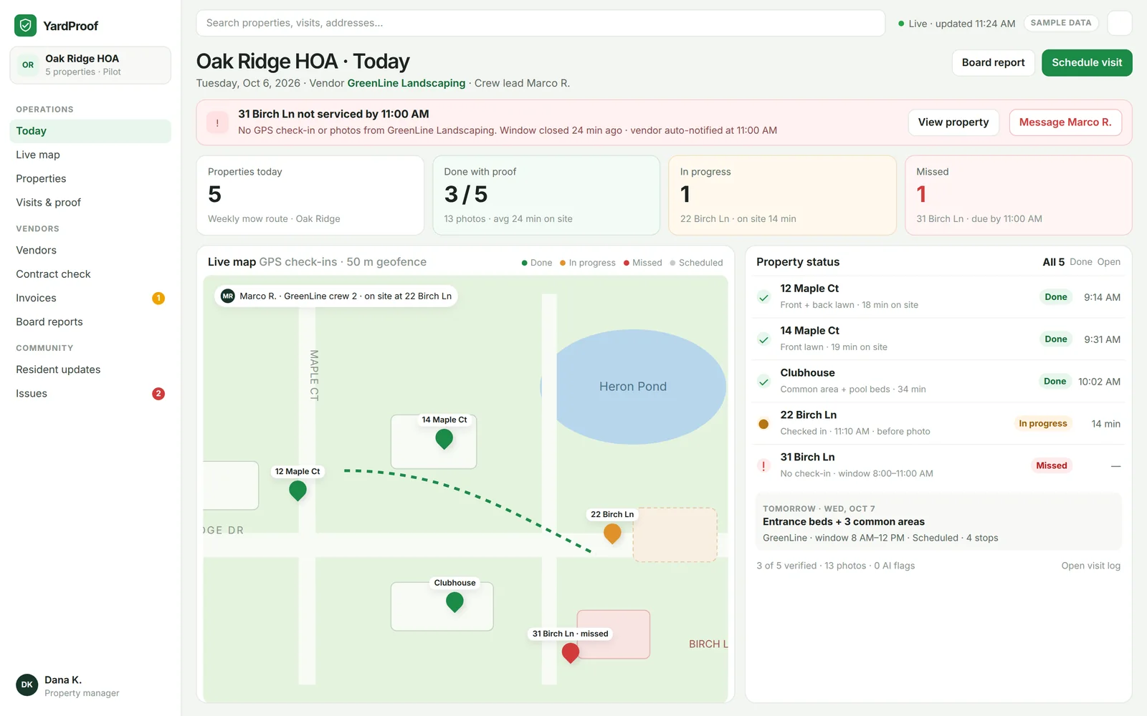
Task: Click the orange status dot beside 22 Birch Ln
Action: [x=763, y=424]
